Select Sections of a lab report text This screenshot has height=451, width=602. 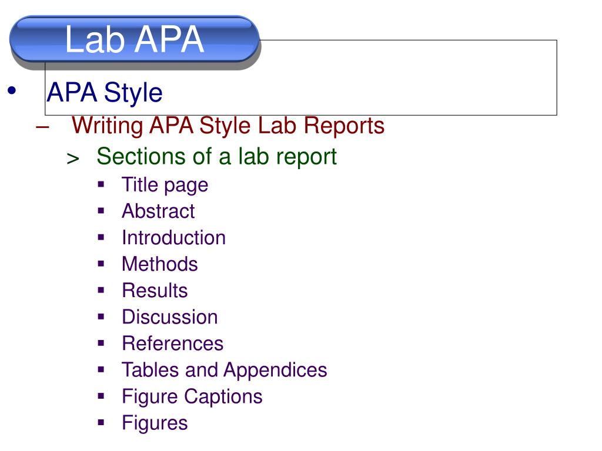click(x=216, y=156)
